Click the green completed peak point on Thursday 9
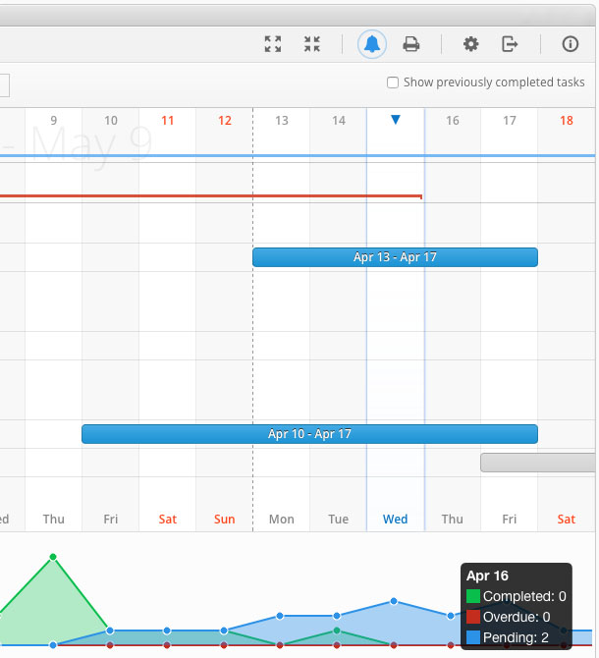The width and height of the screenshot is (599, 658). 53,557
